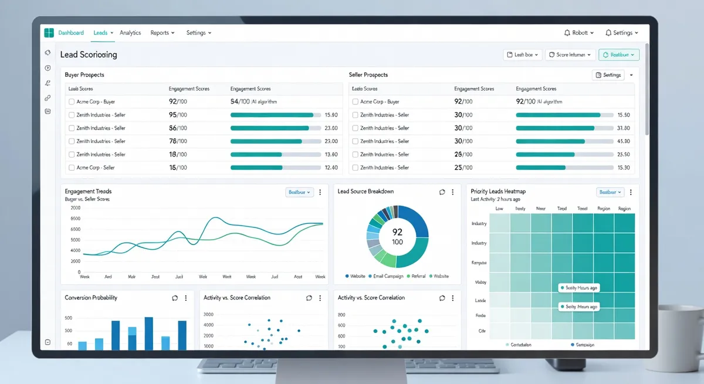The image size is (704, 384).
Task: Expand the caret beside Seller Prospects Settings
Action: (631, 75)
